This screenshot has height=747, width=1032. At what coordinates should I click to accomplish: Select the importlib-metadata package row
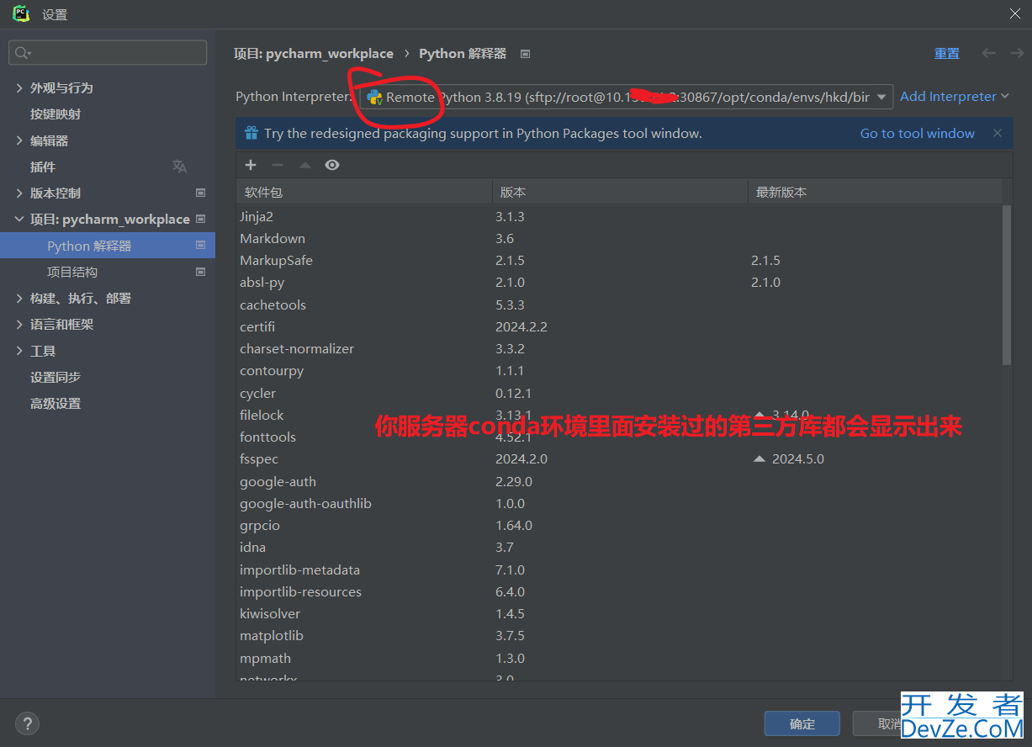point(619,570)
